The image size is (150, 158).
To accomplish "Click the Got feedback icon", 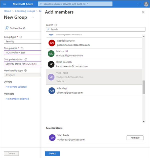I will 7,28.
